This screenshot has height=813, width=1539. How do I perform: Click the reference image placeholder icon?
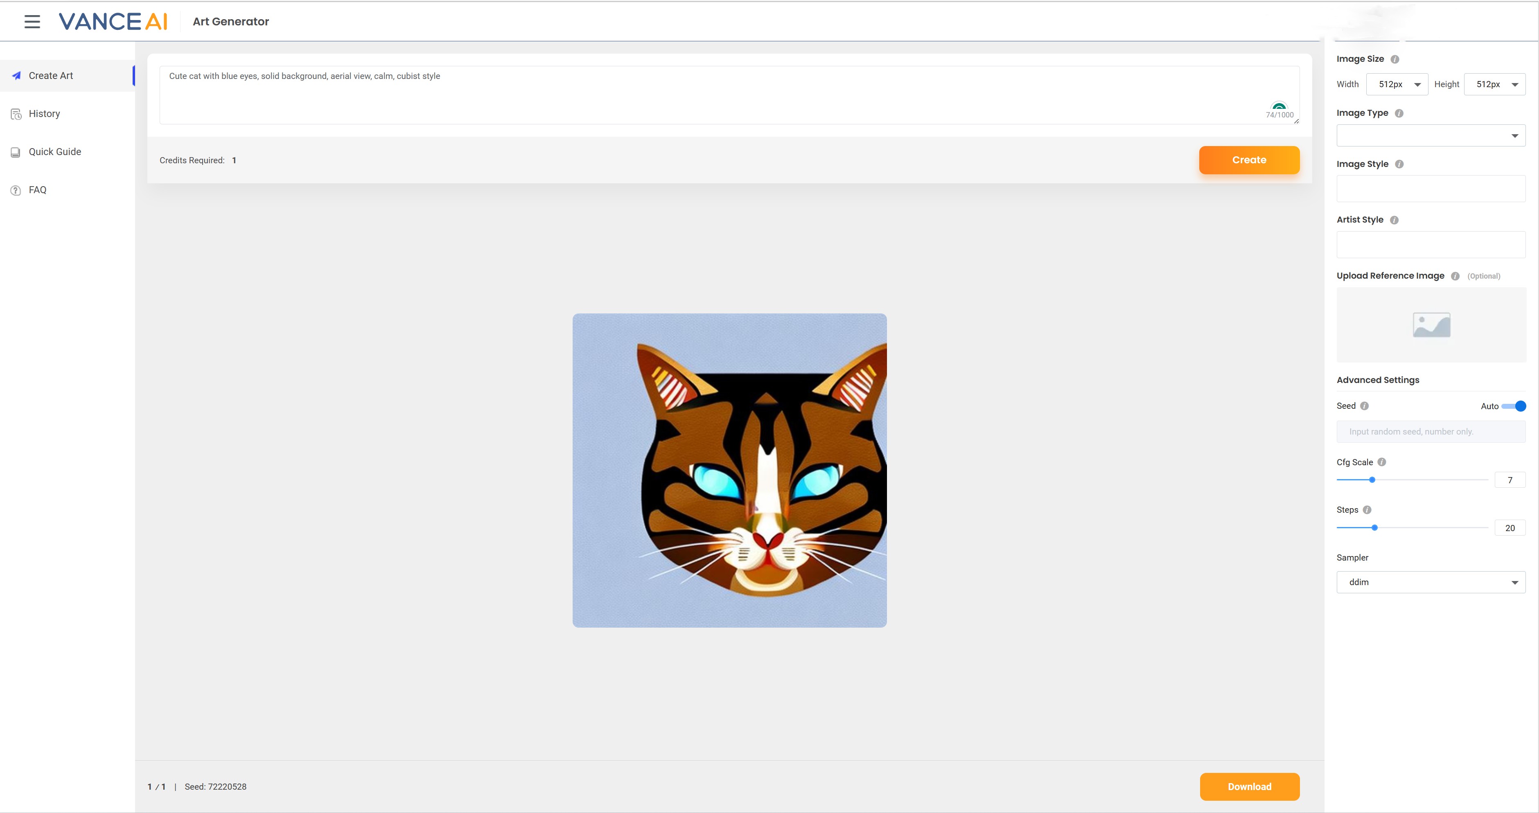(1431, 325)
